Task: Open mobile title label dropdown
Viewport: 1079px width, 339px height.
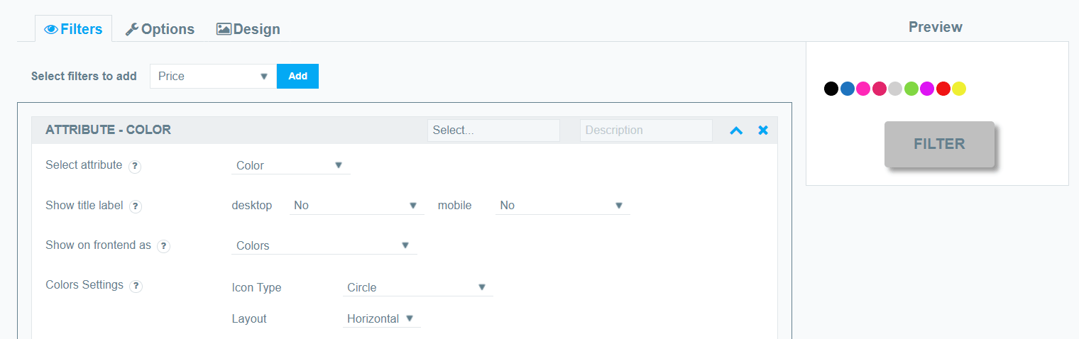Action: (562, 206)
